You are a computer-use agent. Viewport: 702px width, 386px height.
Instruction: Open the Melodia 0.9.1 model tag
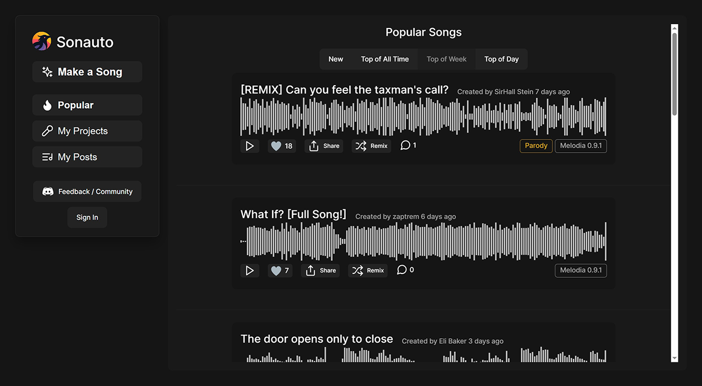[581, 146]
